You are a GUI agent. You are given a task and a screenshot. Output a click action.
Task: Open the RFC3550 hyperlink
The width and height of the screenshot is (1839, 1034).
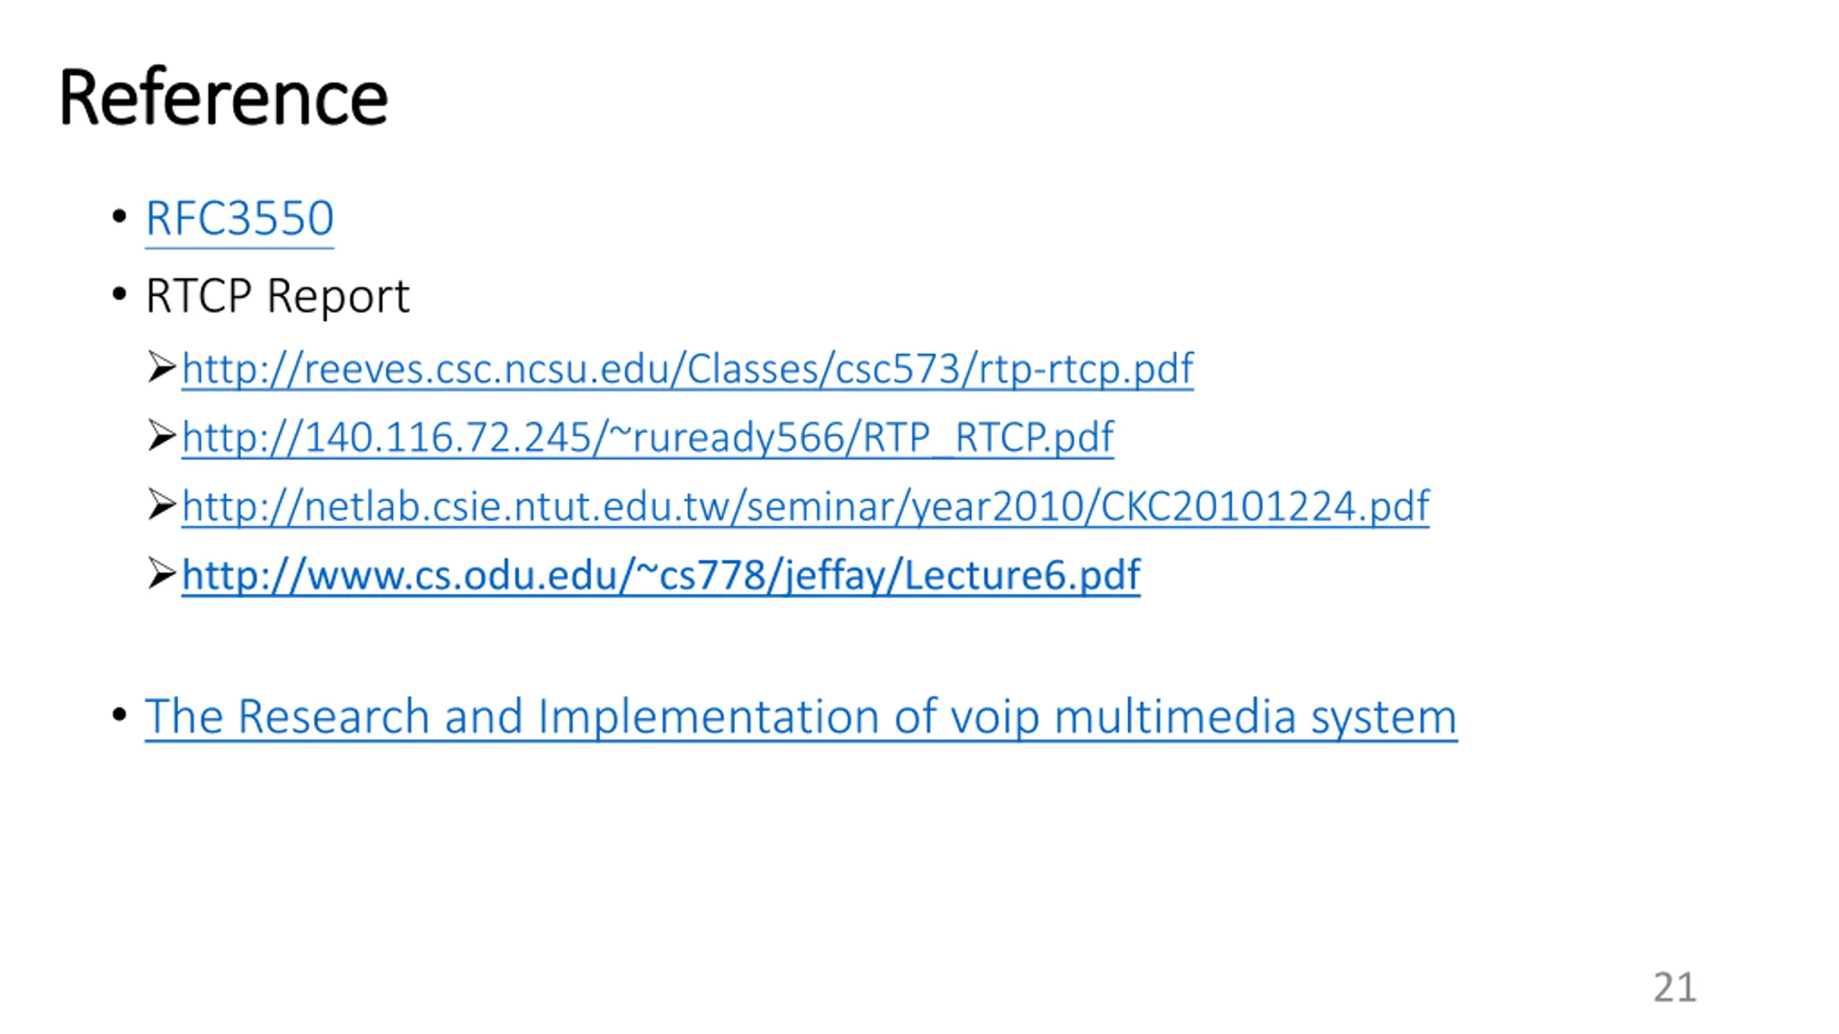(239, 218)
